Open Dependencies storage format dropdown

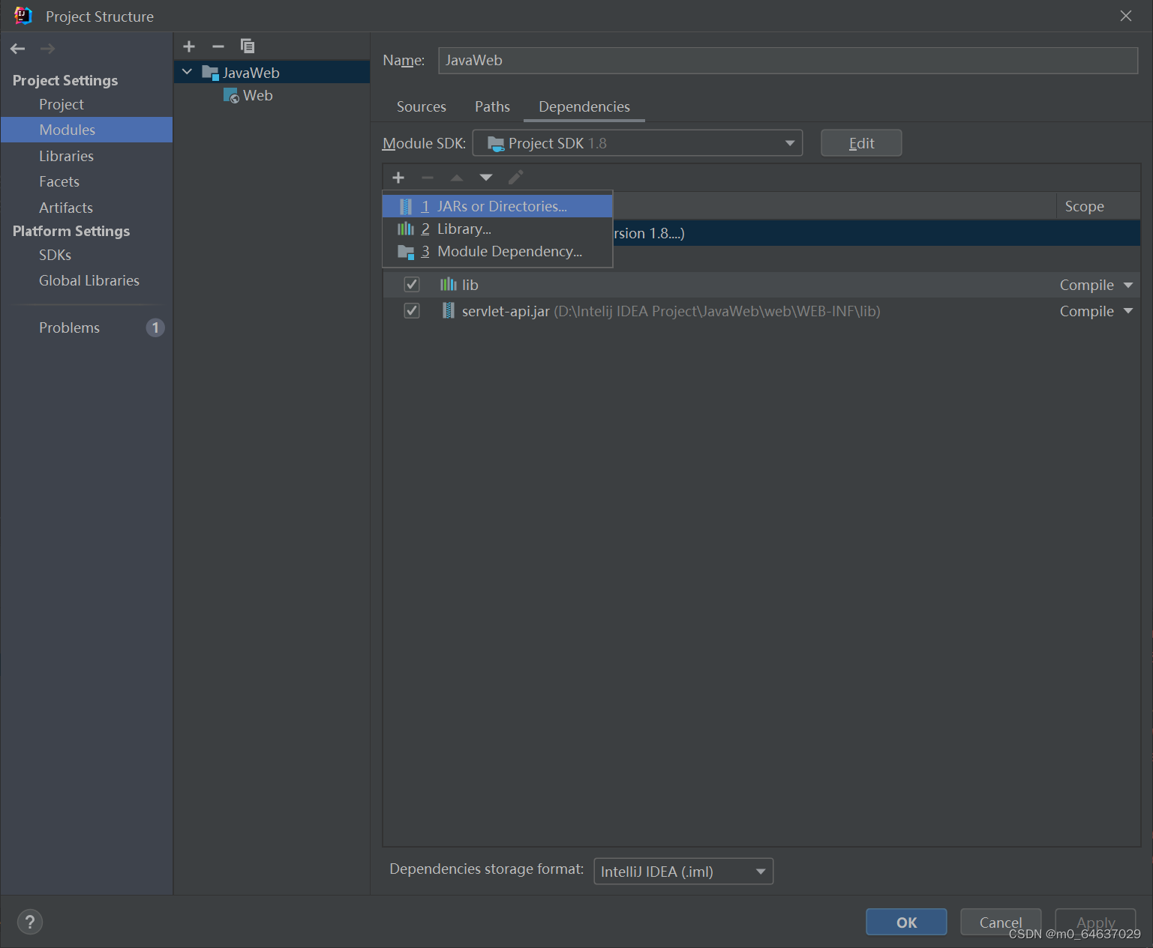click(x=683, y=872)
